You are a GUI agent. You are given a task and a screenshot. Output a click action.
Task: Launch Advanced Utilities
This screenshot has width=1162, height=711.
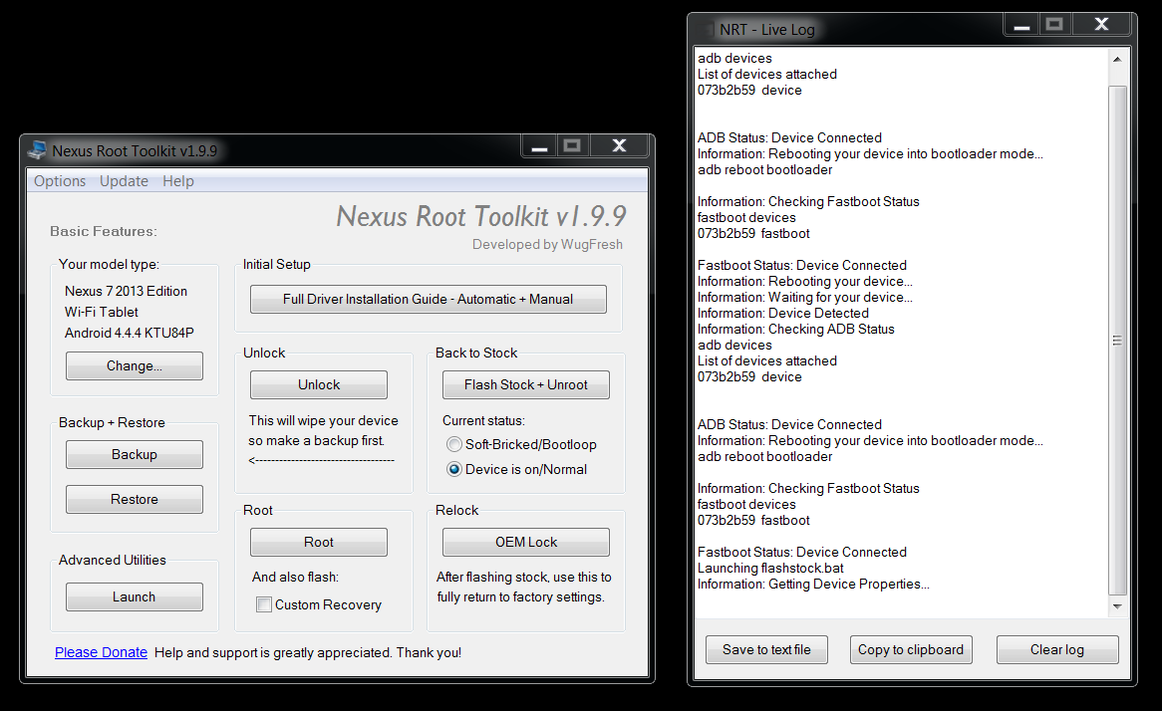coord(135,596)
